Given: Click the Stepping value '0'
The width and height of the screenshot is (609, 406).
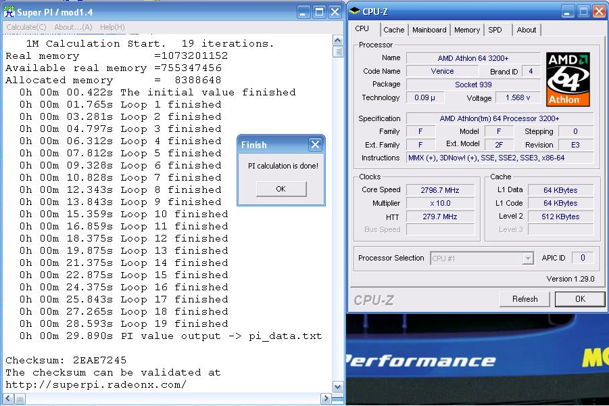Looking at the screenshot, I should coord(576,131).
